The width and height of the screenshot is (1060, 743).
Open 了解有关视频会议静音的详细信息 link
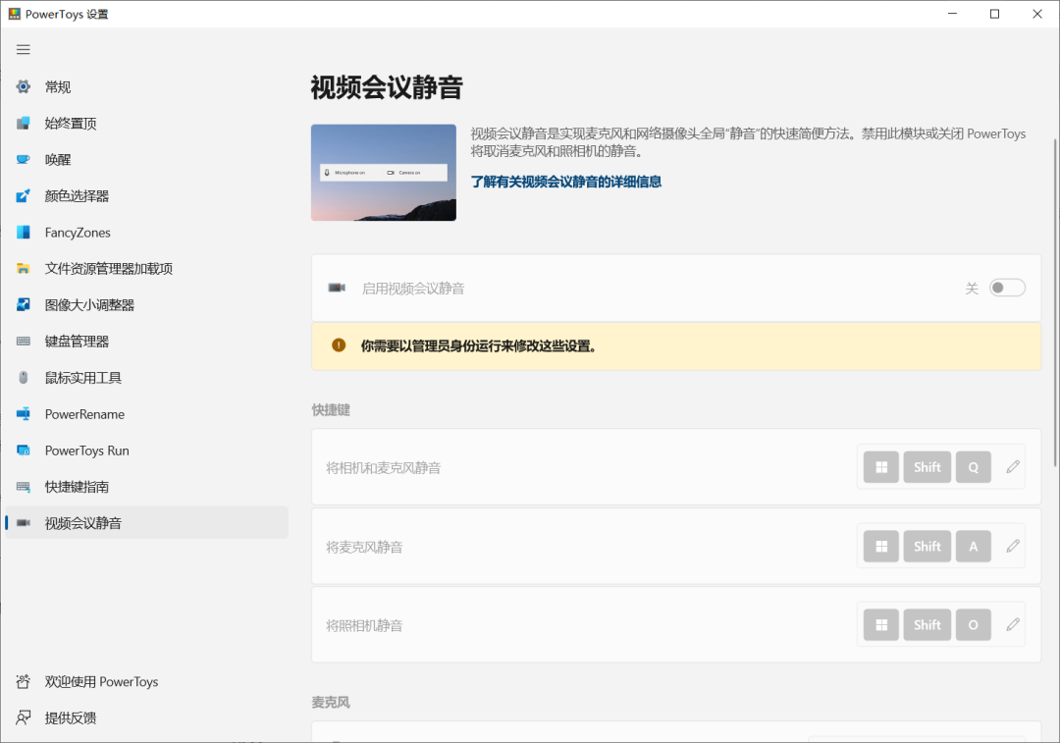click(x=565, y=182)
